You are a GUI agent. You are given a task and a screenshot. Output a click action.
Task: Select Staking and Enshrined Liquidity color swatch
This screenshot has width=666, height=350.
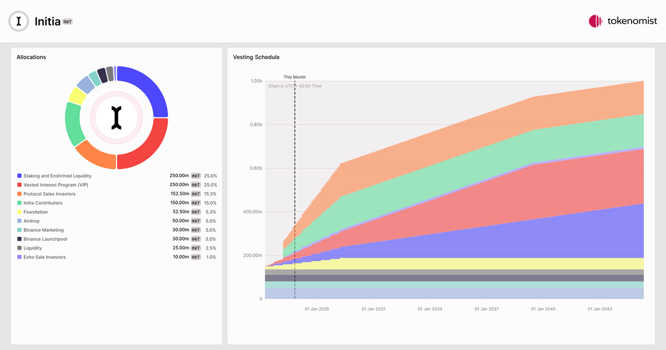[19, 176]
